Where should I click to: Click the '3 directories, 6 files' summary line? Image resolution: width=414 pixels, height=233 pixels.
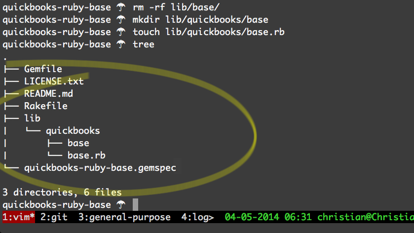(x=62, y=193)
